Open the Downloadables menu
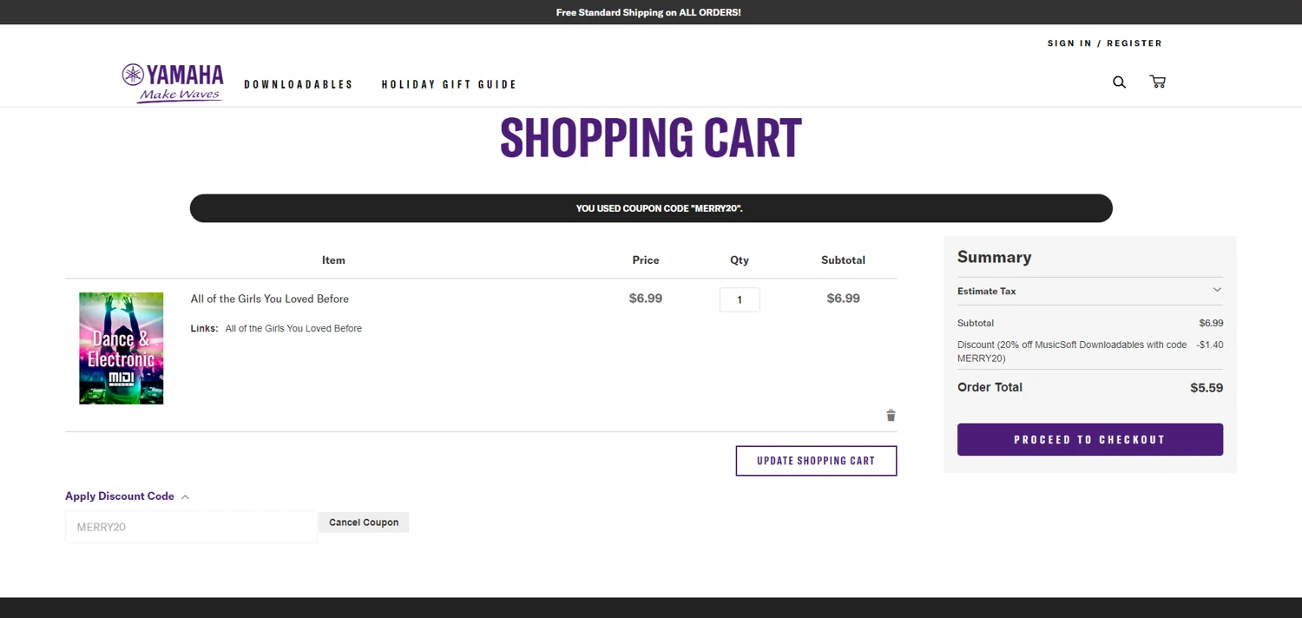Screen dimensions: 1302x618 (x=299, y=84)
